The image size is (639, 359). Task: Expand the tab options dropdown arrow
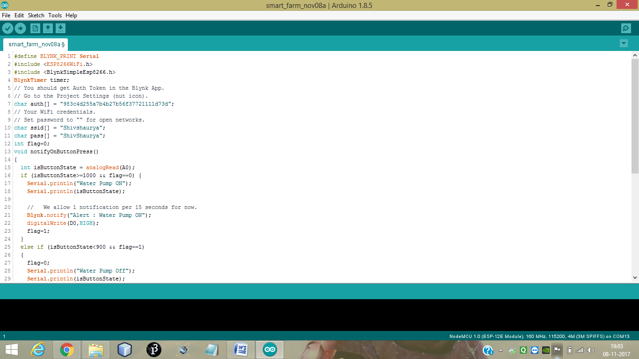[624, 43]
